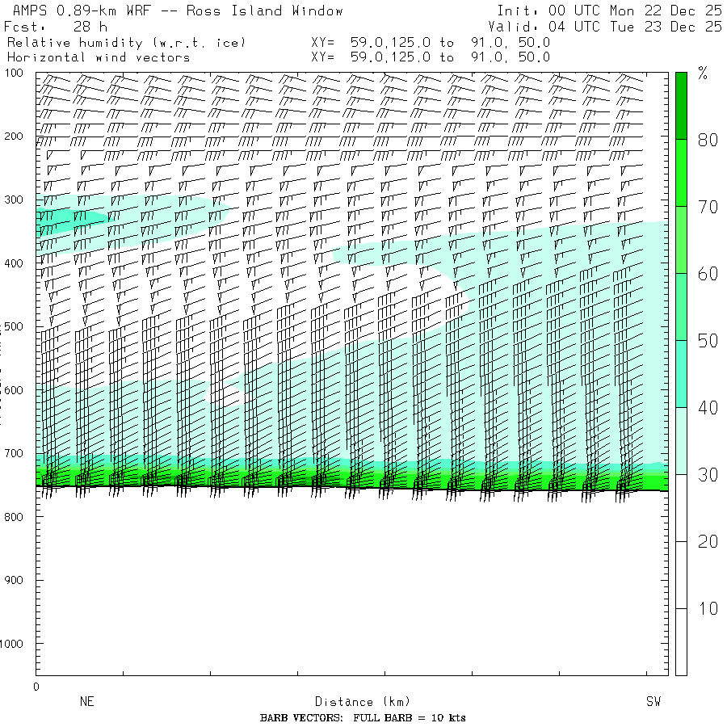Image resolution: width=727 pixels, height=727 pixels.
Task: Click the bright green color bar segment between 70 and 80
Action: click(x=681, y=173)
